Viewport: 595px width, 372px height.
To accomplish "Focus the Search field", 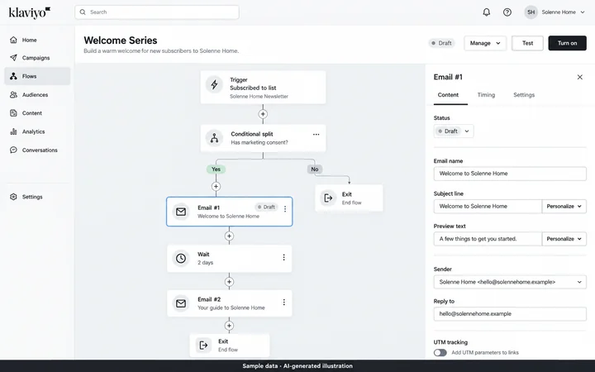I will (x=157, y=12).
